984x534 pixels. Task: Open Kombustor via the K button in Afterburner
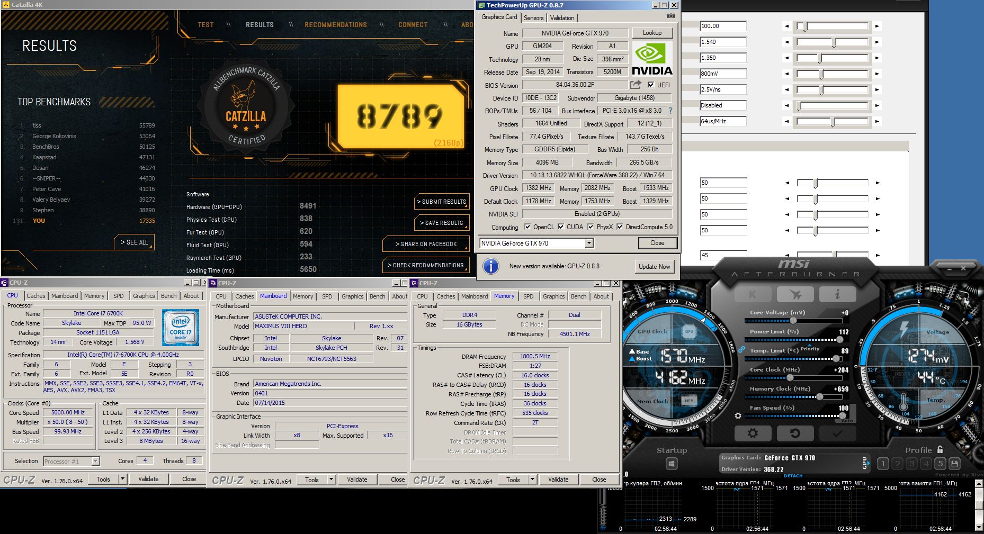[752, 294]
